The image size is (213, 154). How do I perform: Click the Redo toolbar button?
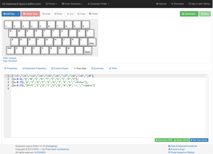[58, 14]
